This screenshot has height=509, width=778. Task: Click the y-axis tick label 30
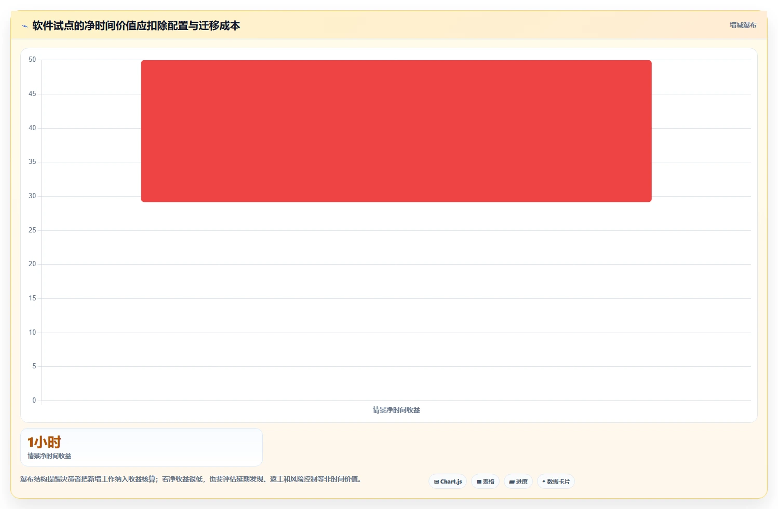pos(32,196)
